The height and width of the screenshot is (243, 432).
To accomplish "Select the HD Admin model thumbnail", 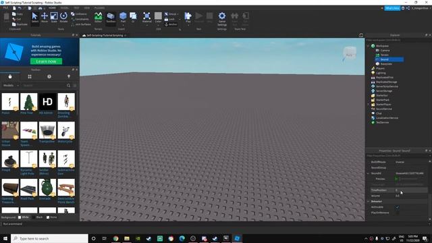I will (x=47, y=102).
